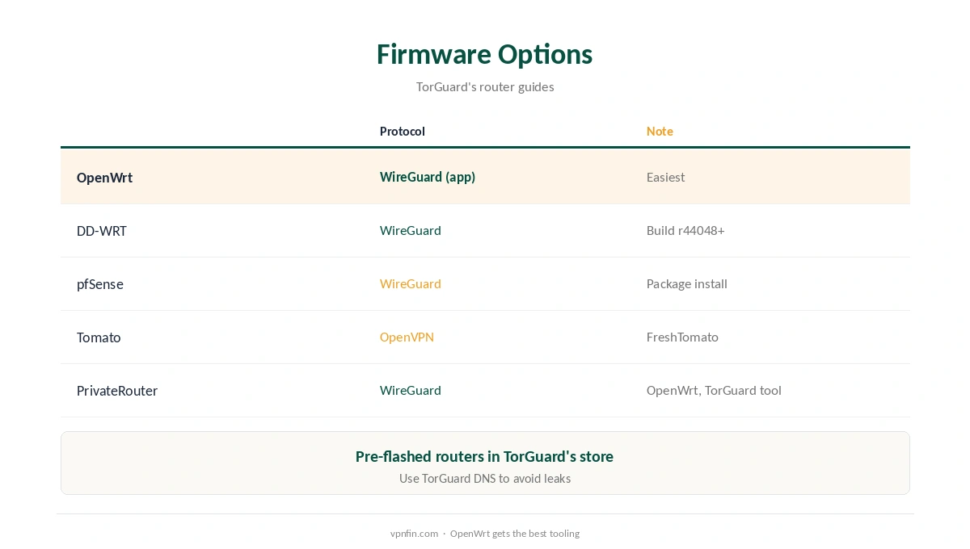Click WireGuard in the pfSense row

click(411, 283)
